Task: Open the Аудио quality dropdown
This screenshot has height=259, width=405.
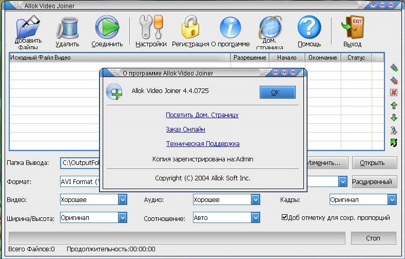Action: [x=255, y=199]
